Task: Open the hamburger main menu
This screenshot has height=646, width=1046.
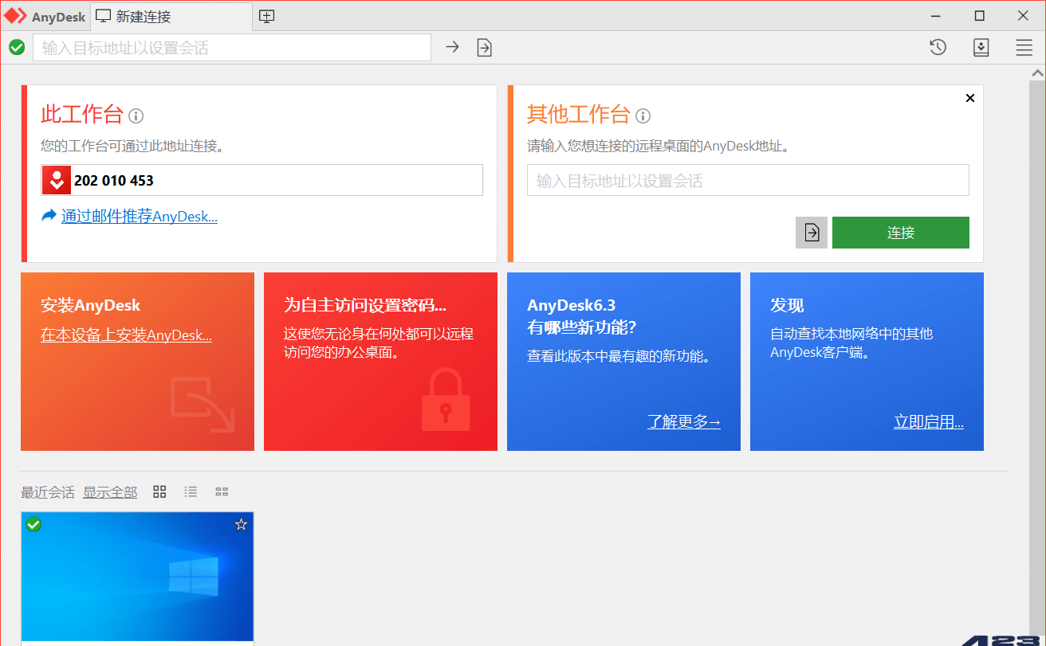Action: click(x=1024, y=48)
